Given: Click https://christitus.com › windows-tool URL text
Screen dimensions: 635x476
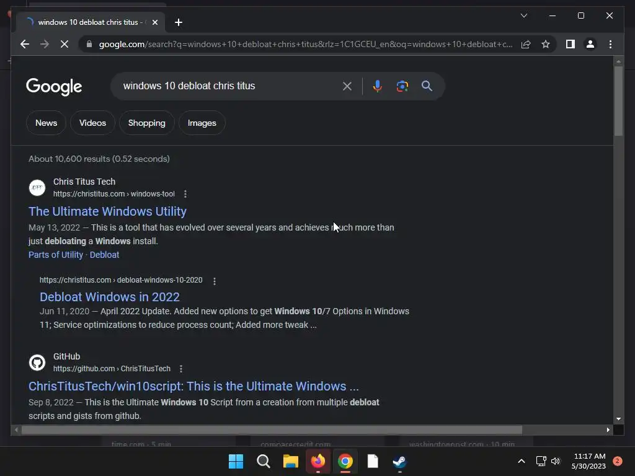Looking at the screenshot, I should [x=114, y=194].
